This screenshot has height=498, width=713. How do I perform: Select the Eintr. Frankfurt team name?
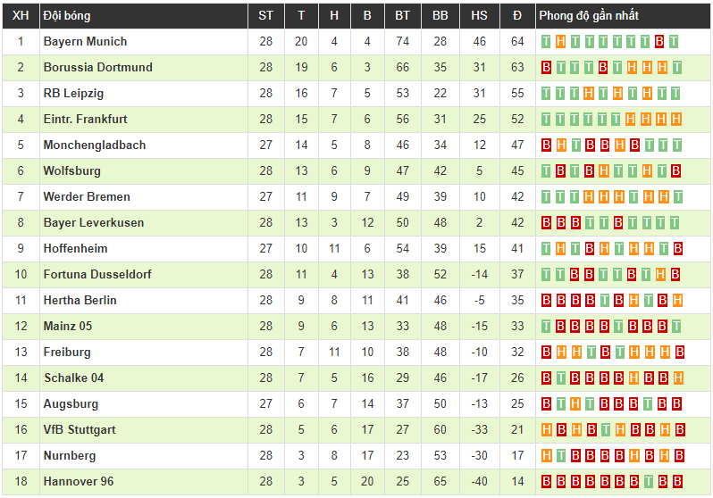click(x=85, y=119)
